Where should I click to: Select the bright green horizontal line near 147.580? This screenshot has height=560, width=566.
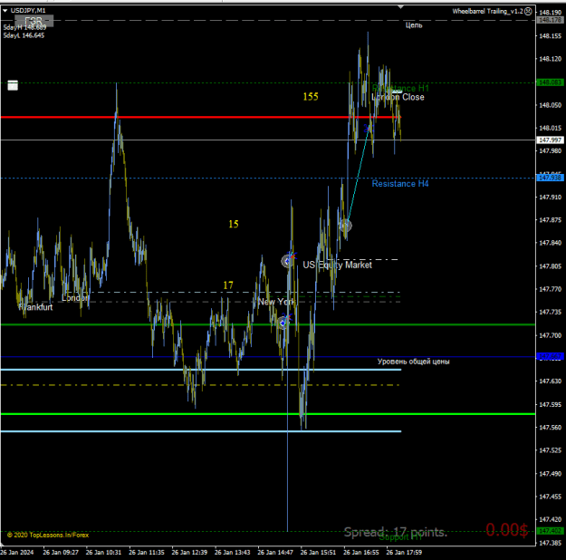pyautogui.click(x=267, y=414)
